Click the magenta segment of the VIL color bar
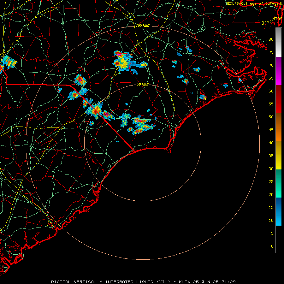 coord(279,71)
